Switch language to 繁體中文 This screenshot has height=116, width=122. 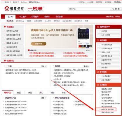(x=16, y=2)
